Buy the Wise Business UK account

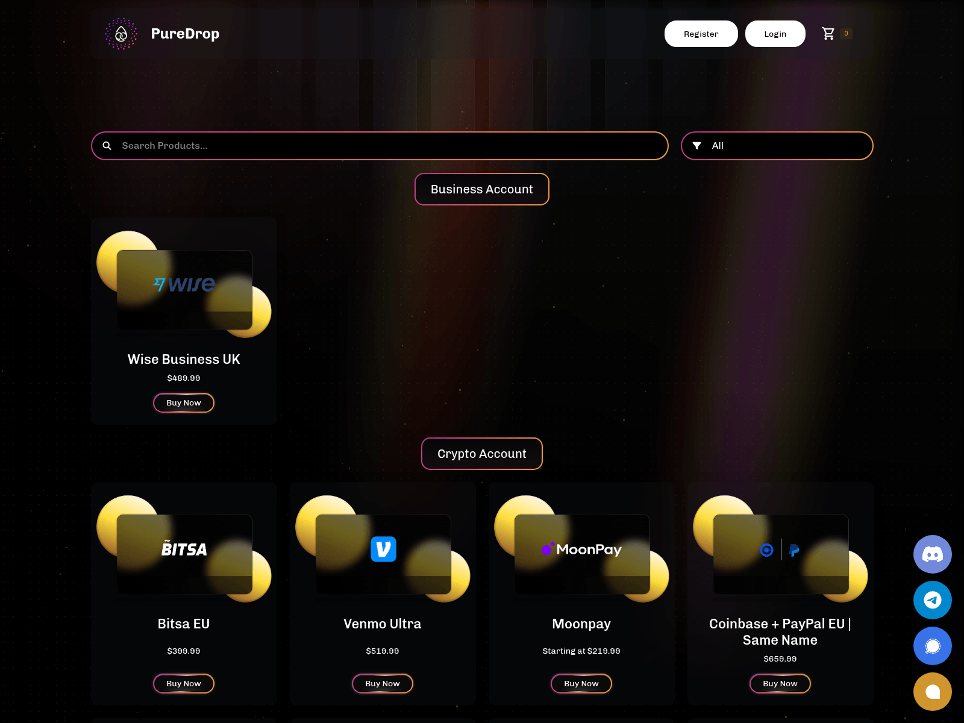pos(184,403)
